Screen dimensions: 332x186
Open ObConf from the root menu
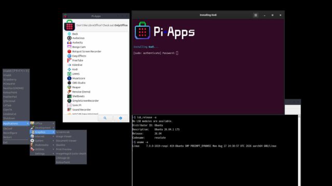pos(16,129)
